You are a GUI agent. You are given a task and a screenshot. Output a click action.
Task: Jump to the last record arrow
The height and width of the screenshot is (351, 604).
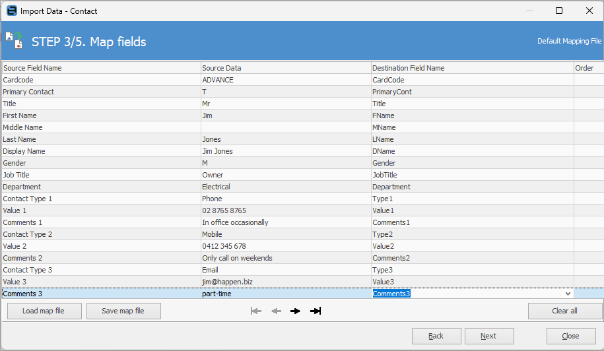[x=316, y=311]
